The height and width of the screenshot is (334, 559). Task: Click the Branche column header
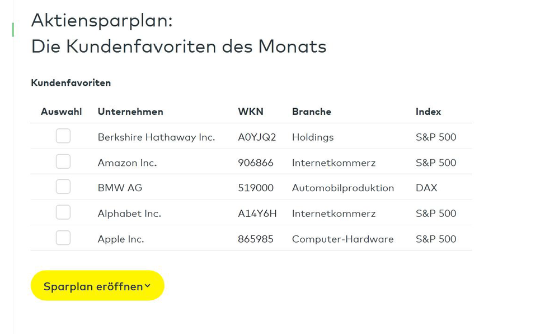[x=312, y=112]
